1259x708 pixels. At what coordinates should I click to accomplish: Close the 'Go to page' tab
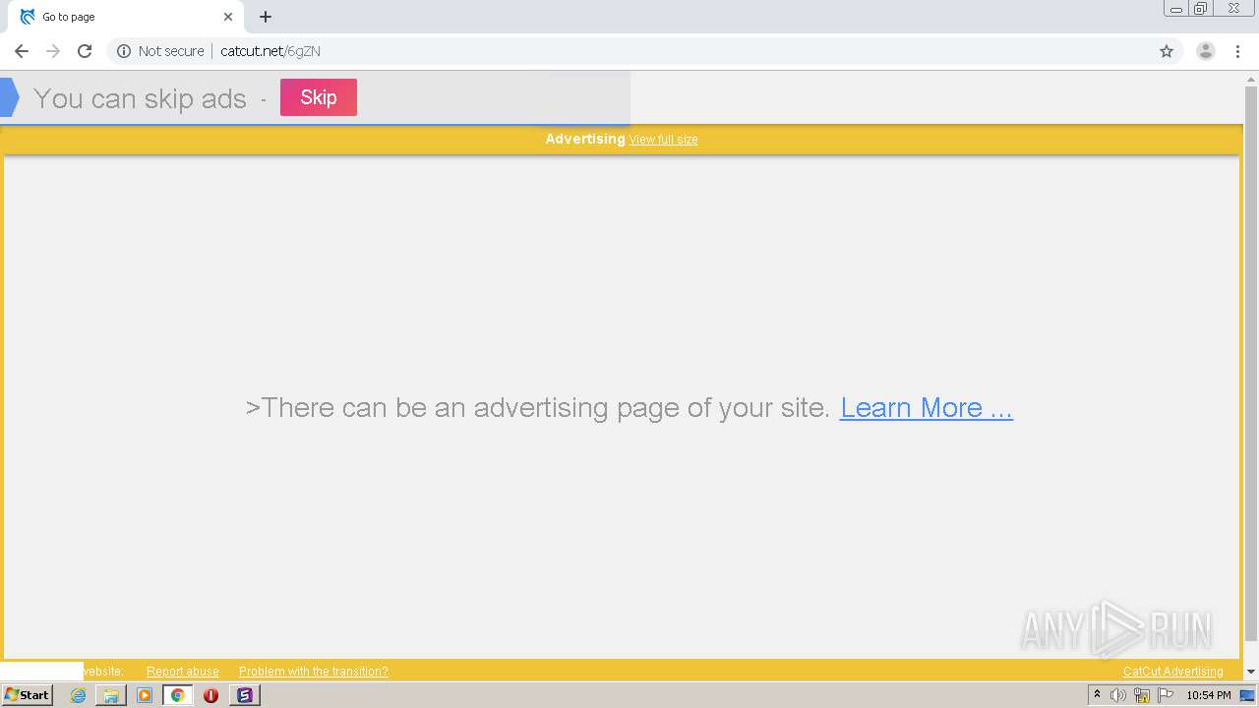coord(228,17)
